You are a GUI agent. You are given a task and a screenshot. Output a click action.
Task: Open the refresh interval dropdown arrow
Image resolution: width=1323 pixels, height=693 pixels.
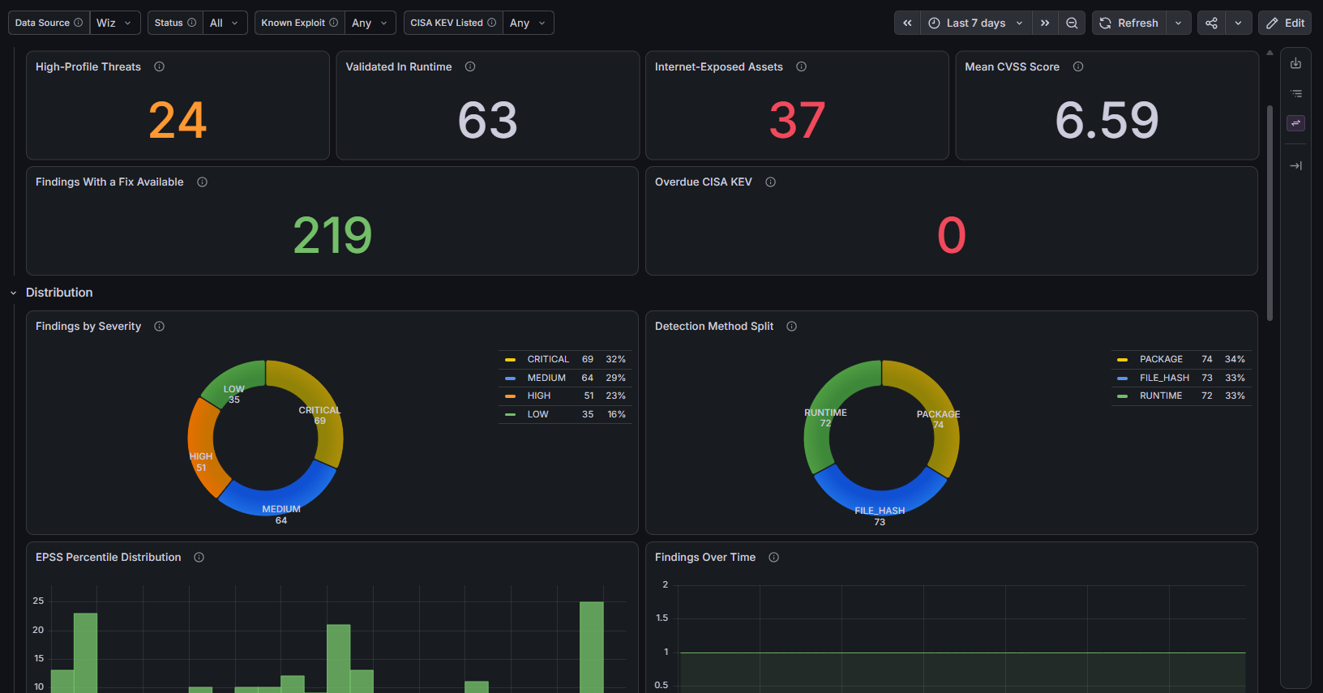1179,23
